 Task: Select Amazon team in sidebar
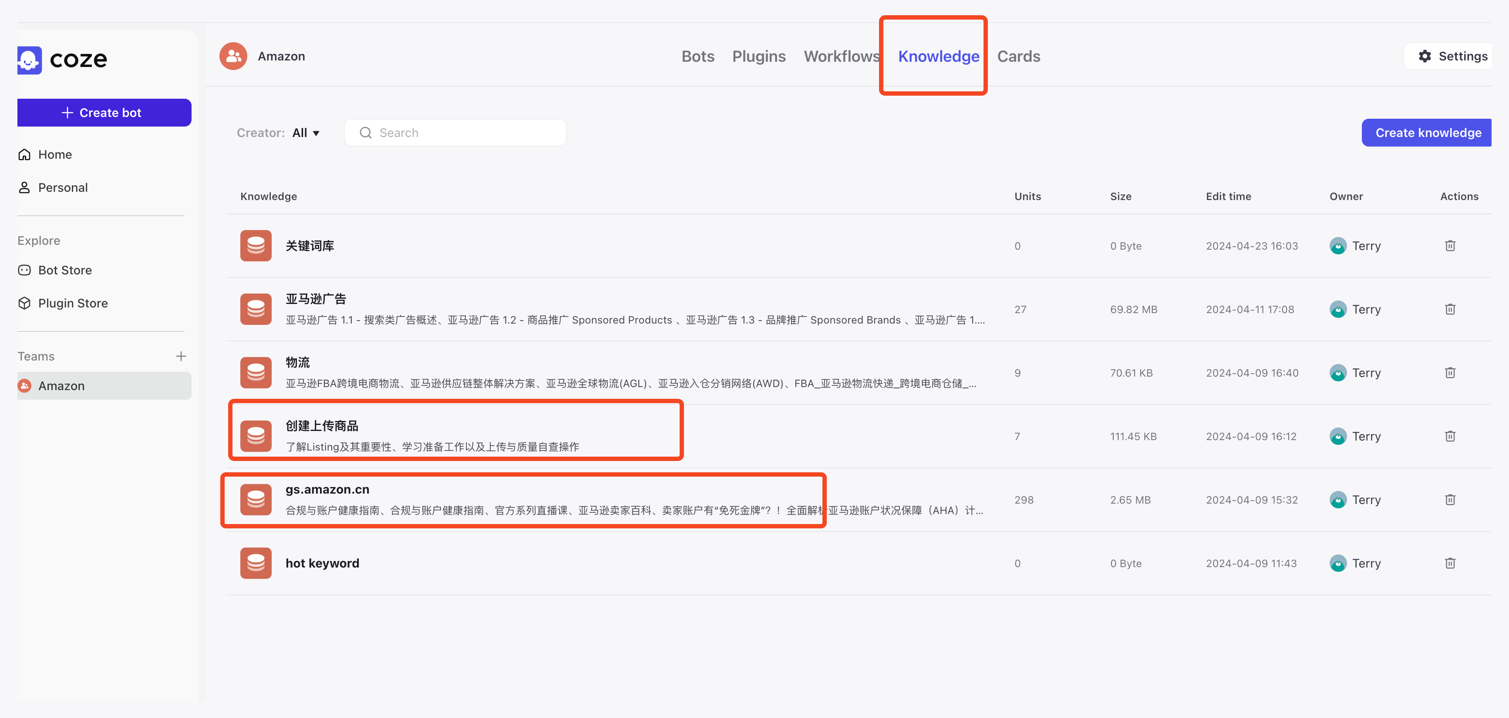(x=104, y=386)
